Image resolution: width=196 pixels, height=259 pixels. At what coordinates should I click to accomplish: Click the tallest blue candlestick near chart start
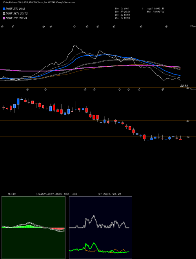tap(18, 102)
